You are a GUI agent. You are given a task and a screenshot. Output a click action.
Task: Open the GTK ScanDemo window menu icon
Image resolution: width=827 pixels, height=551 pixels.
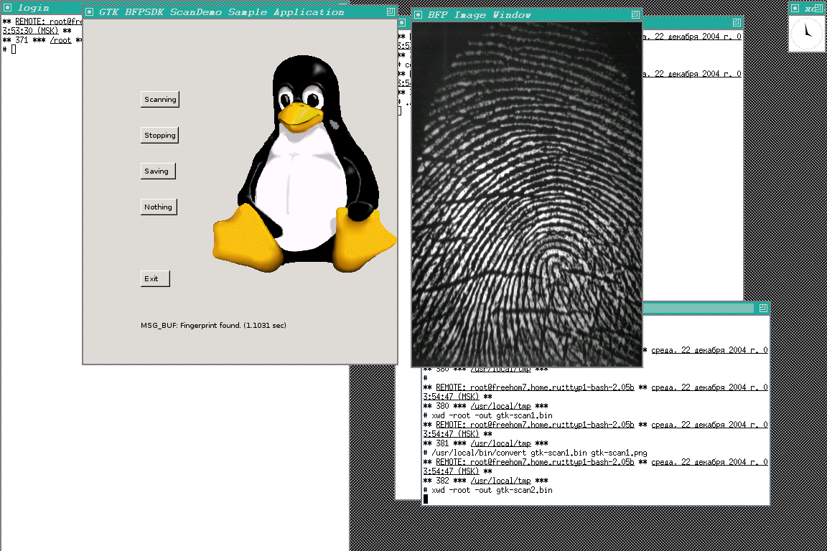click(x=89, y=12)
